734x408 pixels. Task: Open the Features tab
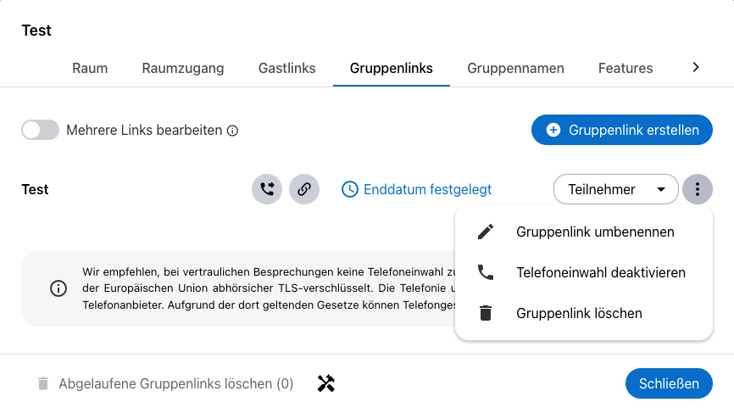coord(626,68)
